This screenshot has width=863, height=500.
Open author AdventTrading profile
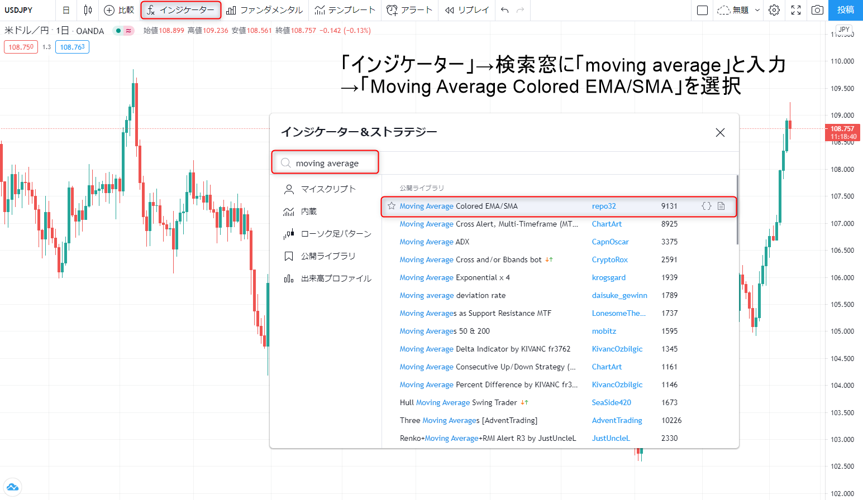tap(617, 420)
